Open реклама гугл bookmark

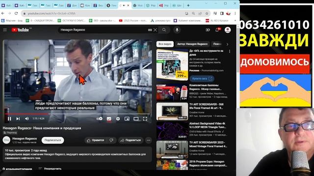[x=160, y=21]
